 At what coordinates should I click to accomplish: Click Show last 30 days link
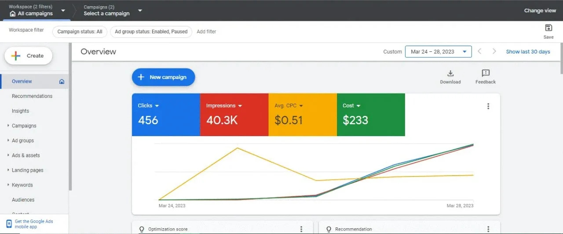[x=528, y=51]
